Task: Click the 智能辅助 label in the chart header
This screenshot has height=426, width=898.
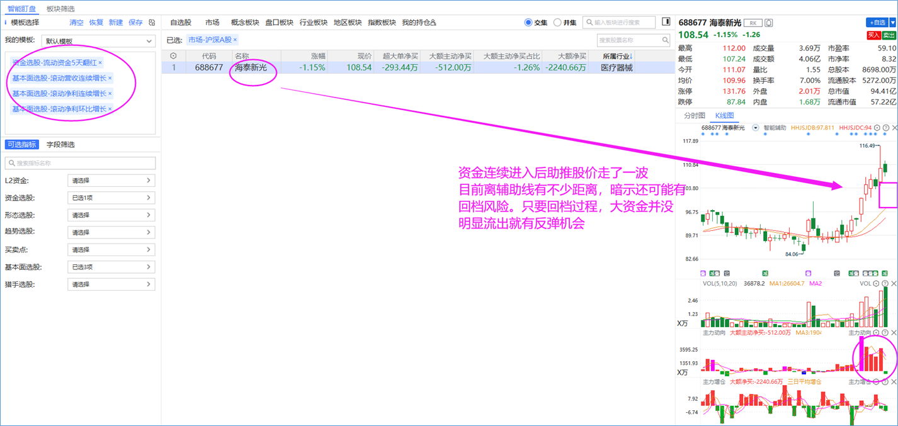Action: click(x=775, y=128)
